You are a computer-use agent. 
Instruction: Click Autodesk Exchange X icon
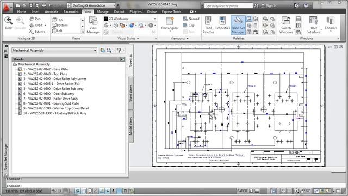(296, 5)
